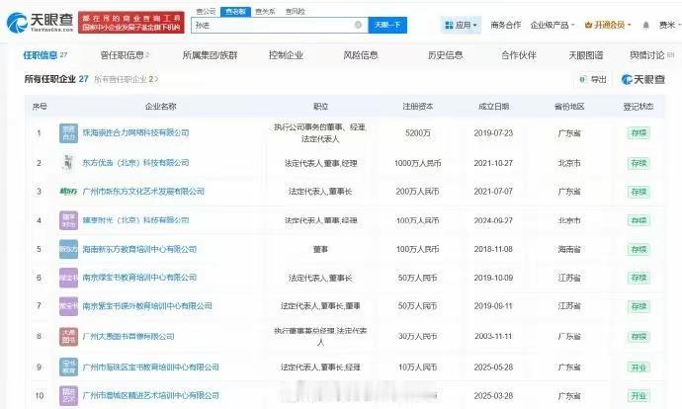The image size is (682, 409).
Task: Click the 存续 status badge in row 1
Action: (x=639, y=133)
